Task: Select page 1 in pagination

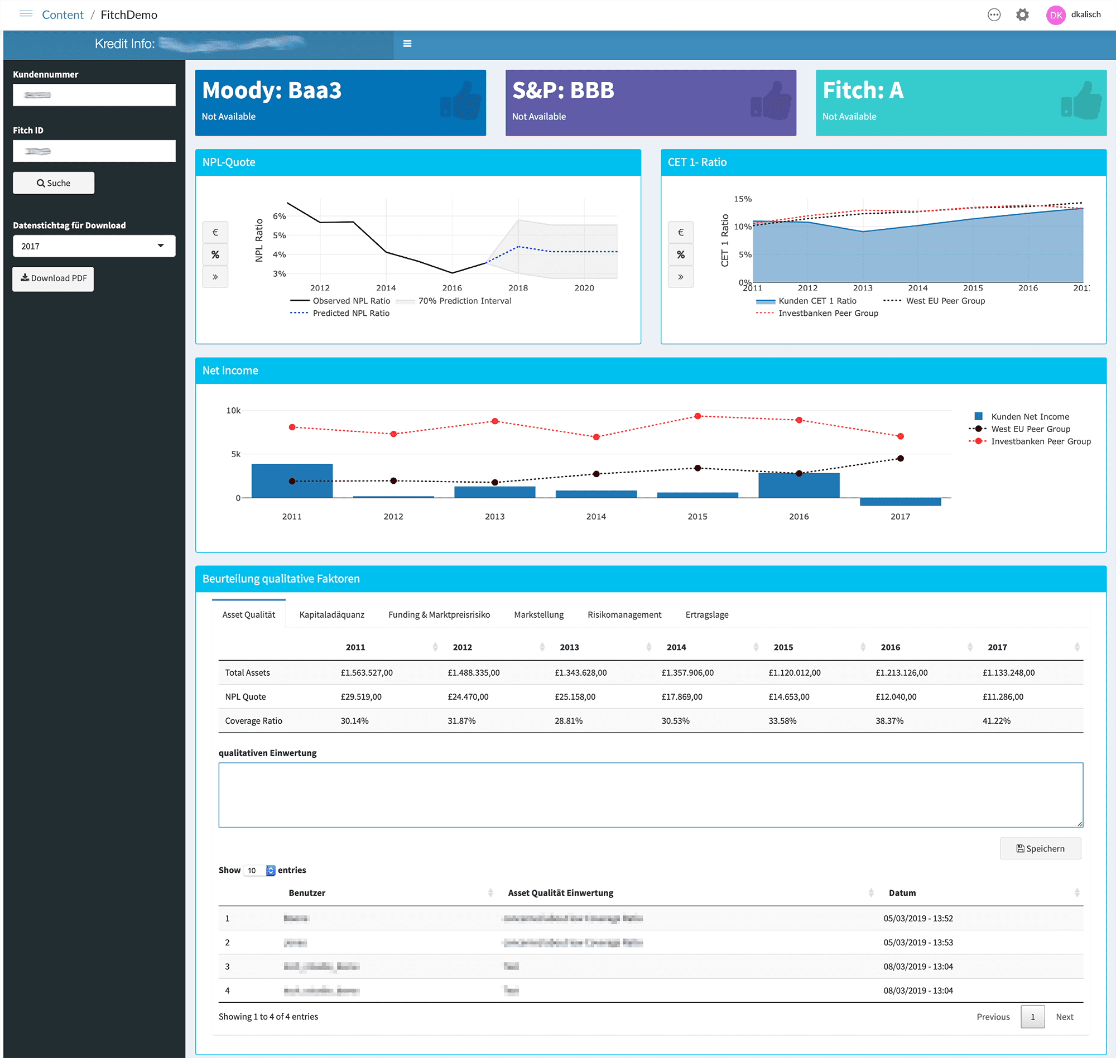Action: [x=1032, y=1017]
